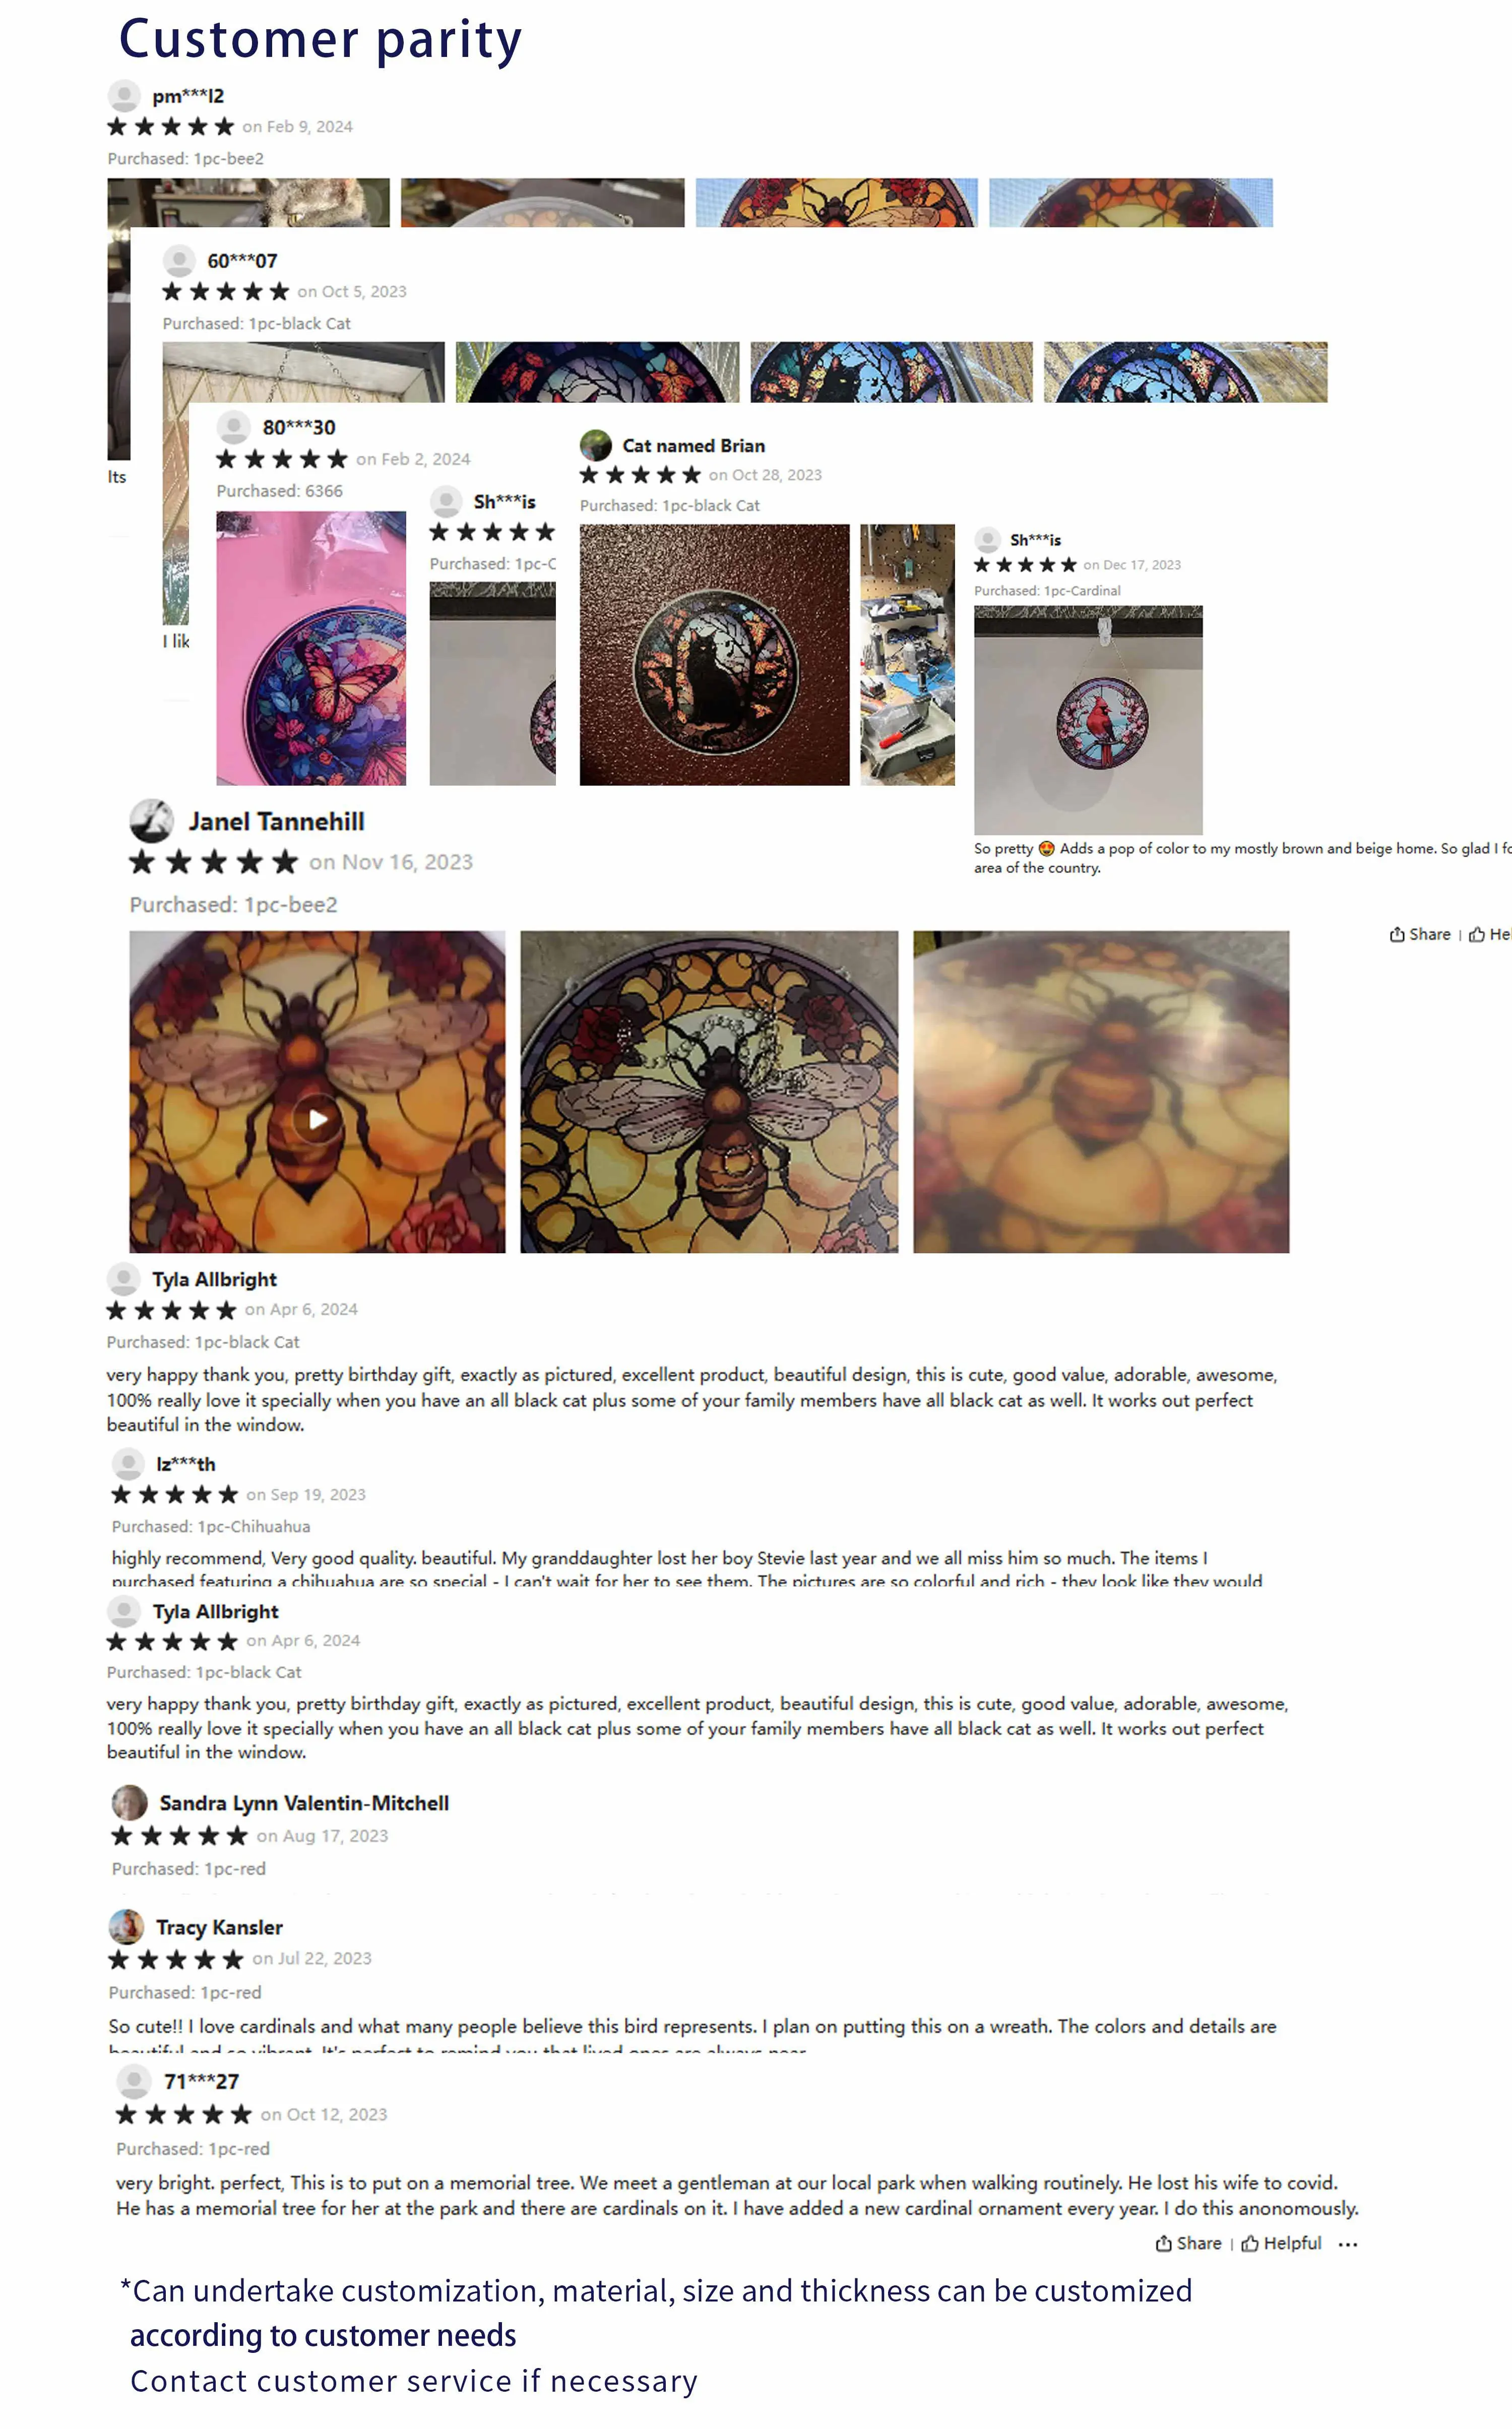Click the five-star rating on Iz***th's review
The width and height of the screenshot is (1512, 2429).
point(174,1494)
